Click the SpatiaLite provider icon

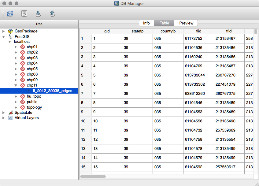(x=10, y=113)
